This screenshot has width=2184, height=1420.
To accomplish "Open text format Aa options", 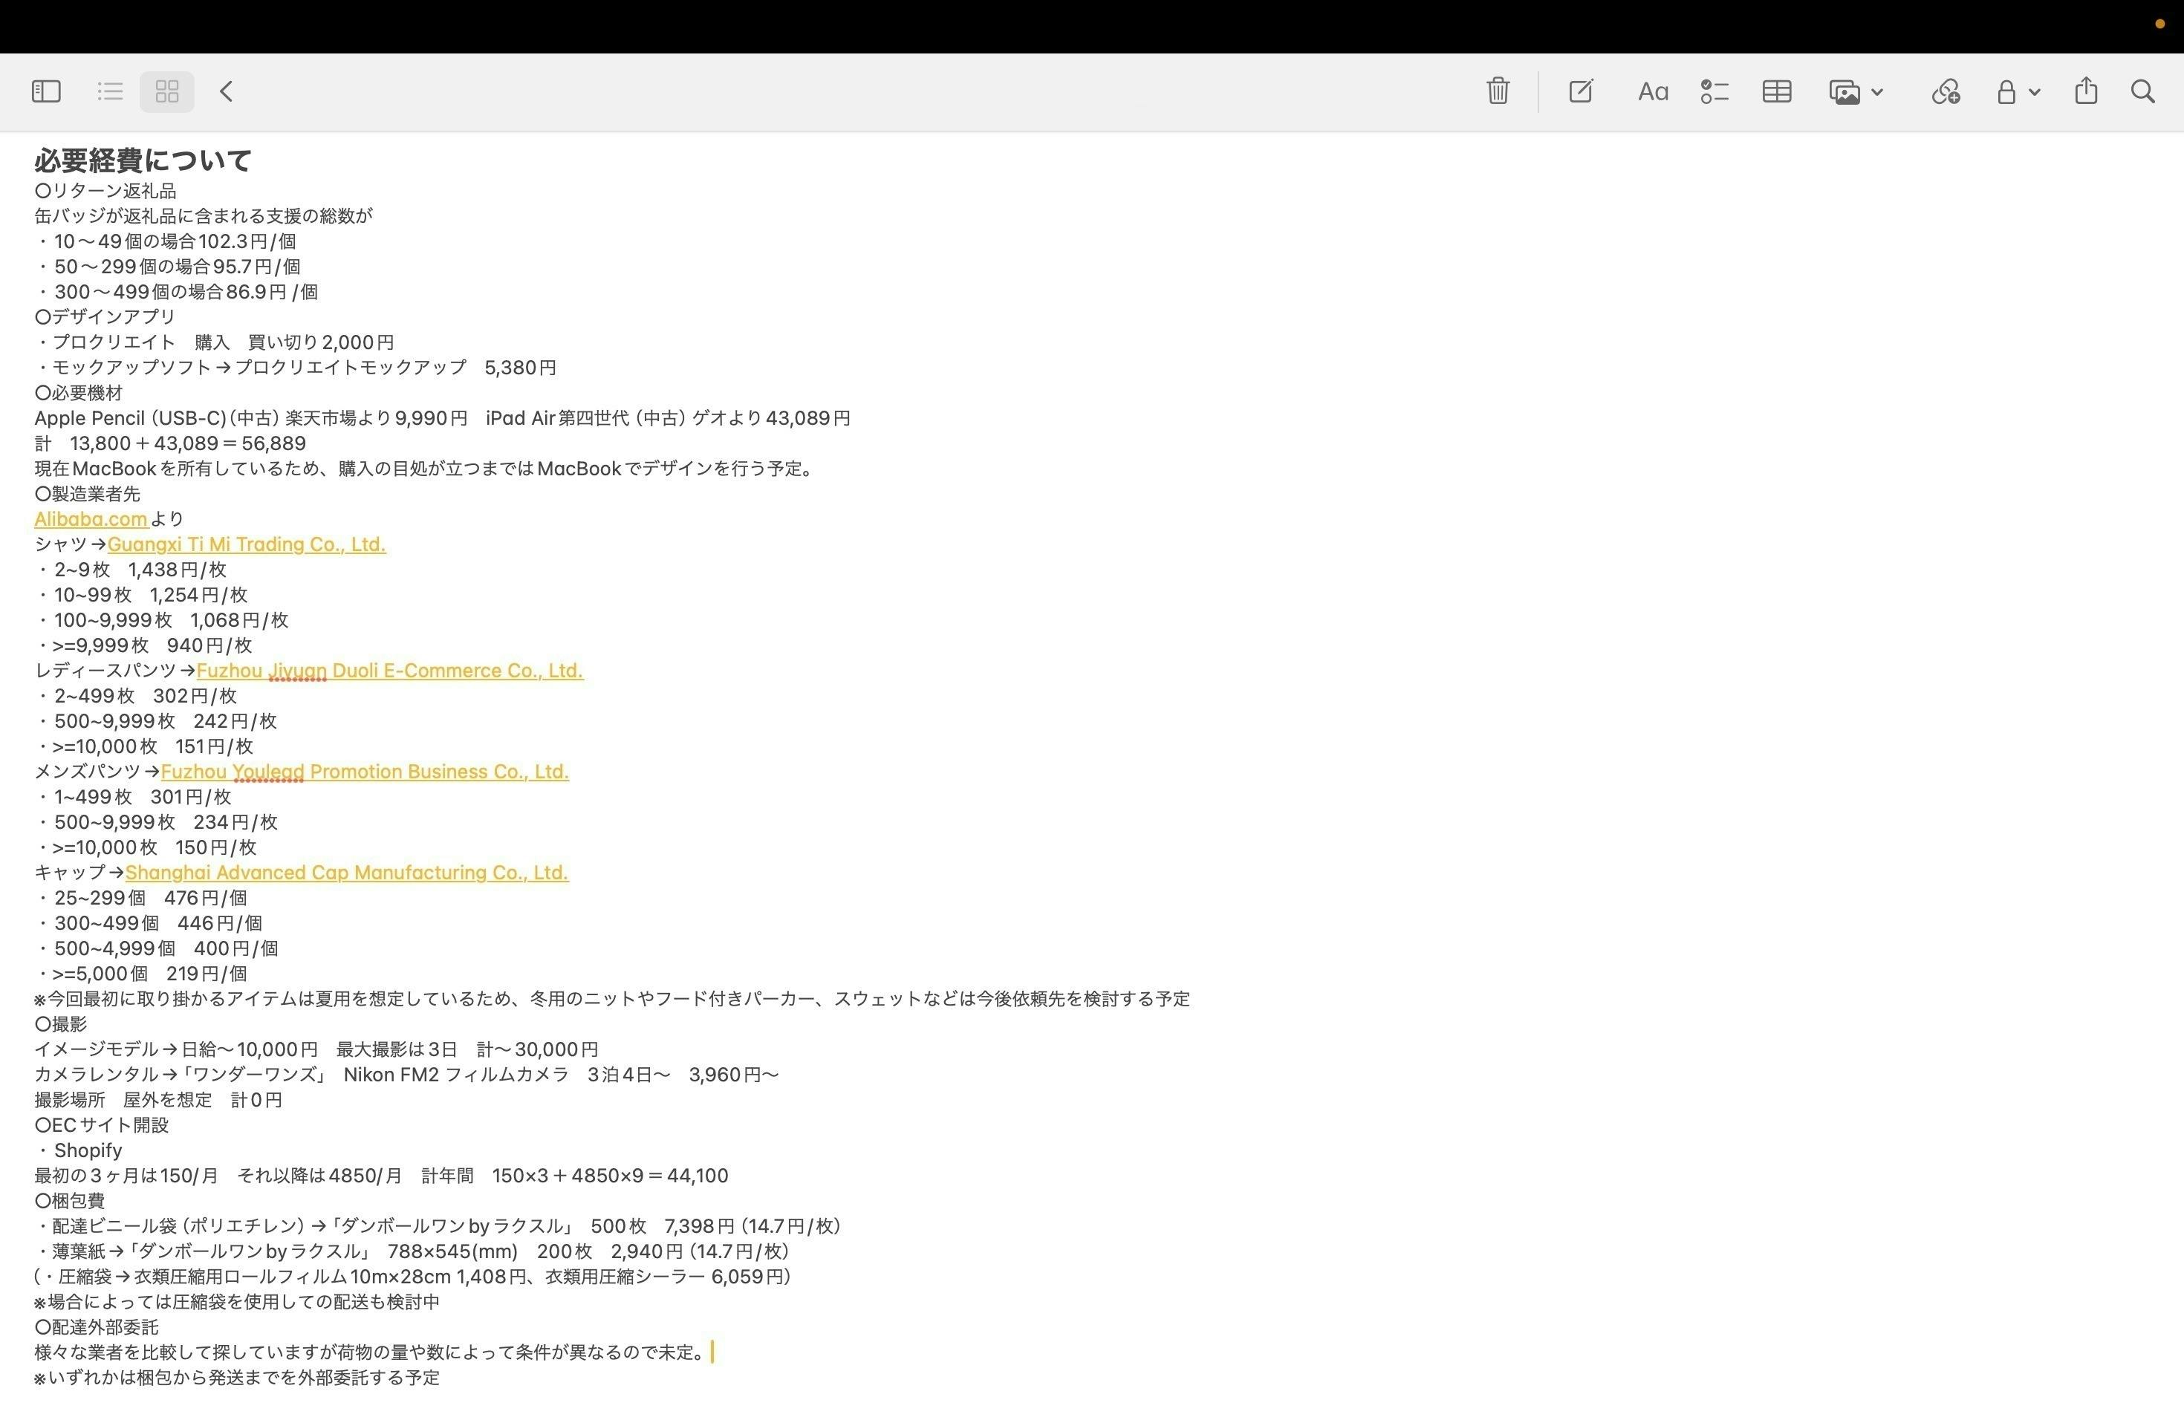I will [1653, 92].
